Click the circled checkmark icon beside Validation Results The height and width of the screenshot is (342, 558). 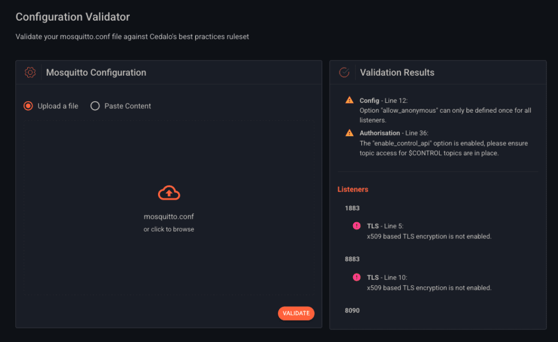click(x=343, y=71)
